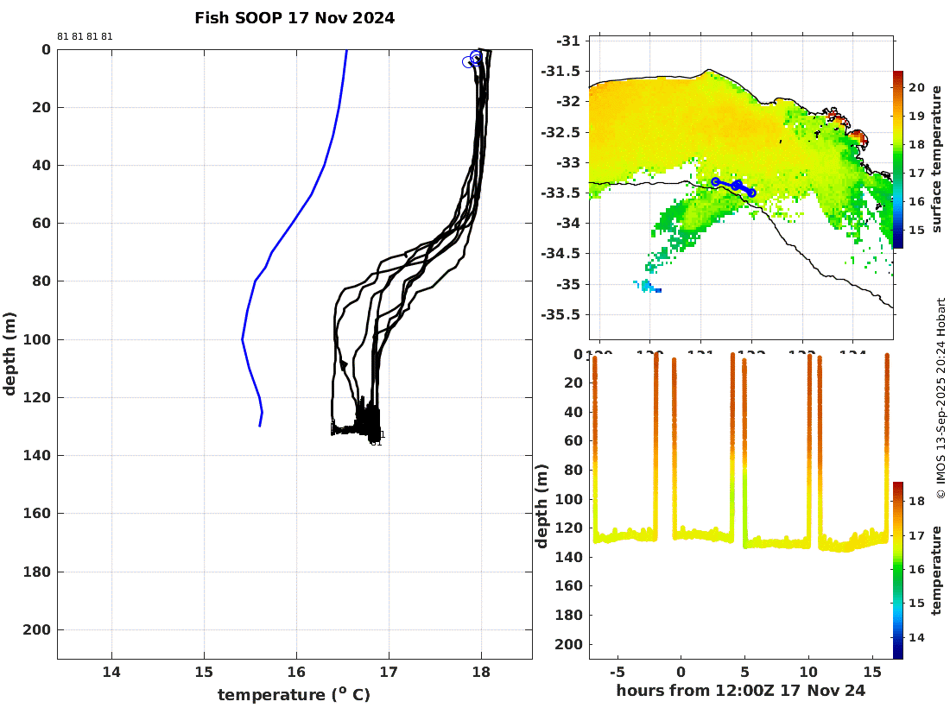Click the last dive column near hour 16
The image size is (950, 708).
pyautogui.click(x=887, y=446)
